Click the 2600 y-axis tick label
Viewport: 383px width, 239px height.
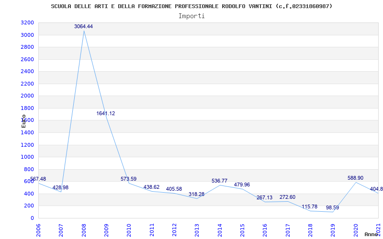tap(27, 59)
